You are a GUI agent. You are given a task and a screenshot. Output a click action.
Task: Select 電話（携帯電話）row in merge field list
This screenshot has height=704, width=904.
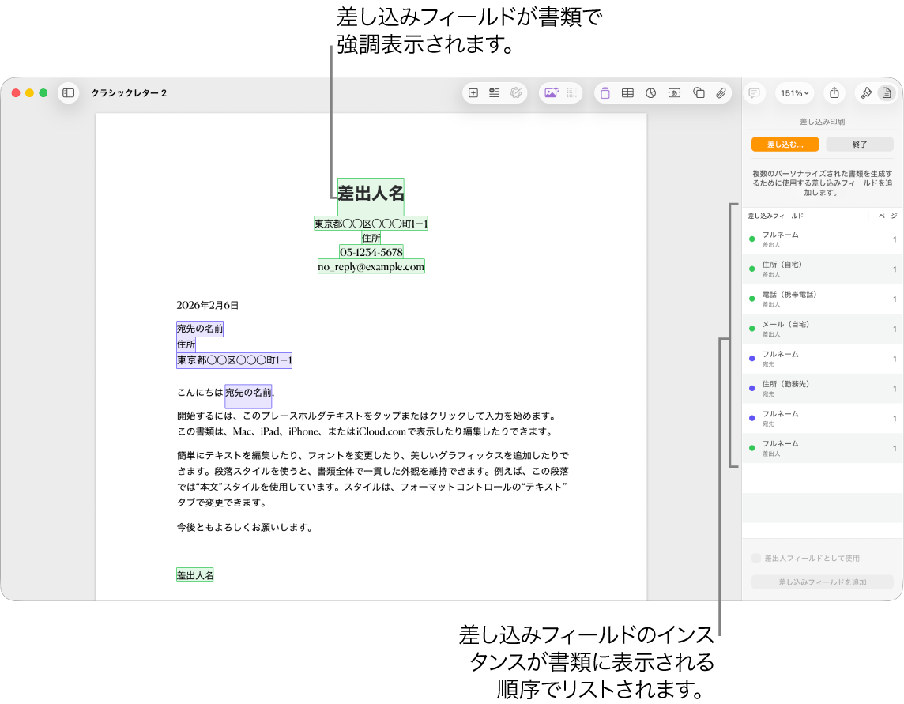tap(822, 299)
